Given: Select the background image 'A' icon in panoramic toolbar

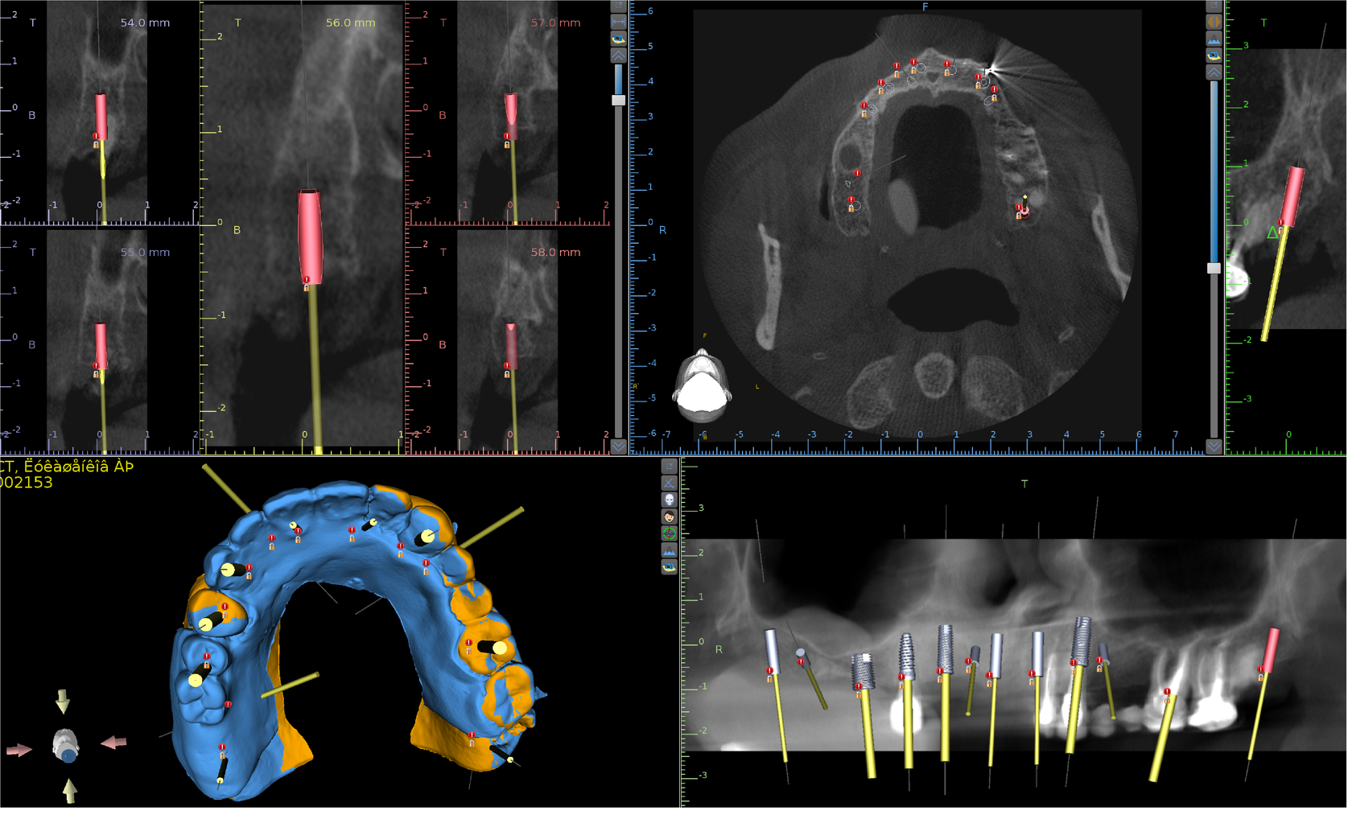Looking at the screenshot, I should click(670, 549).
